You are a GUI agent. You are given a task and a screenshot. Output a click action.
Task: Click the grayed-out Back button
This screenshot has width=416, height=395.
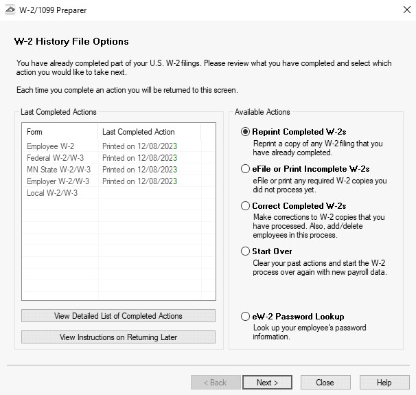point(216,382)
